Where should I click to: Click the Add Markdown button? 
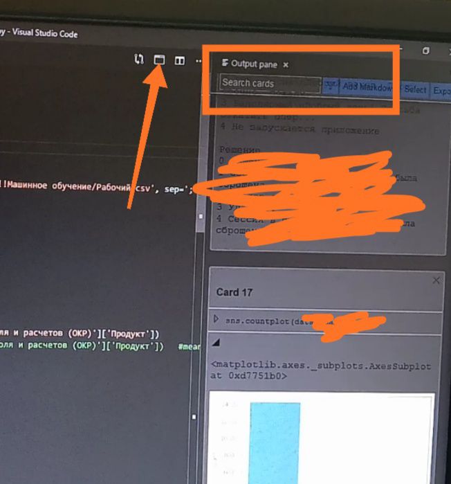368,87
